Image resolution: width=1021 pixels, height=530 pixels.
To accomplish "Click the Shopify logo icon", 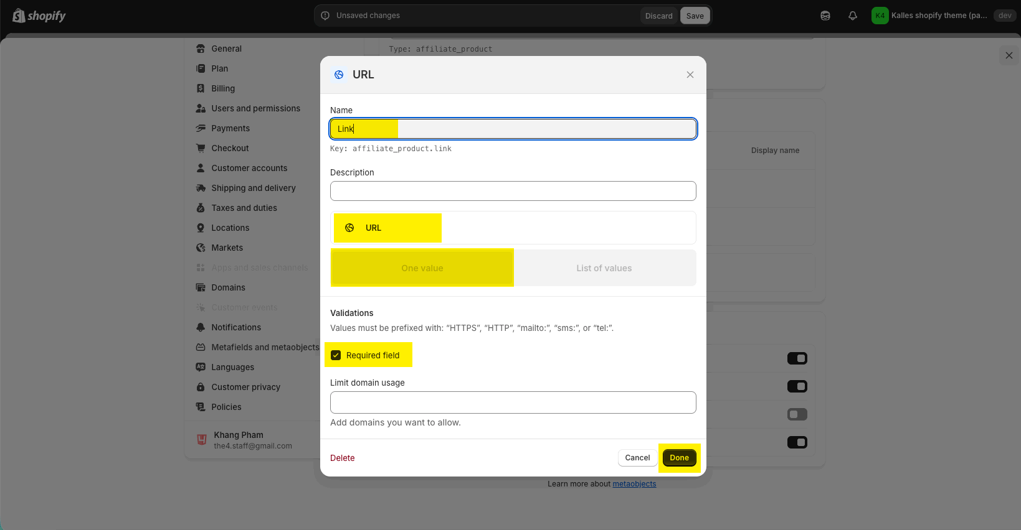I will (19, 16).
